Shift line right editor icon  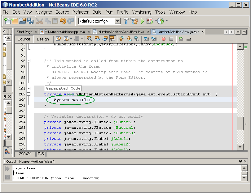154,39
